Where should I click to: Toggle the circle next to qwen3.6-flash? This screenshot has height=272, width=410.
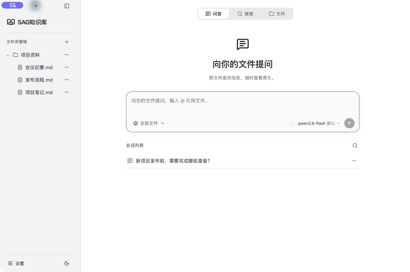(291, 123)
